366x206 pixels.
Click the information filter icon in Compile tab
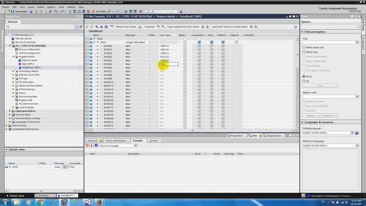(96, 145)
